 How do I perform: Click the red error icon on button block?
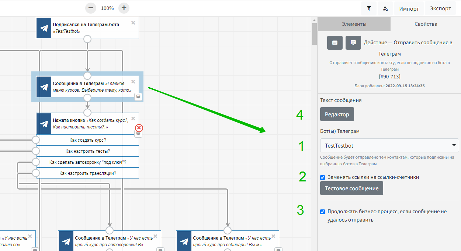(139, 128)
